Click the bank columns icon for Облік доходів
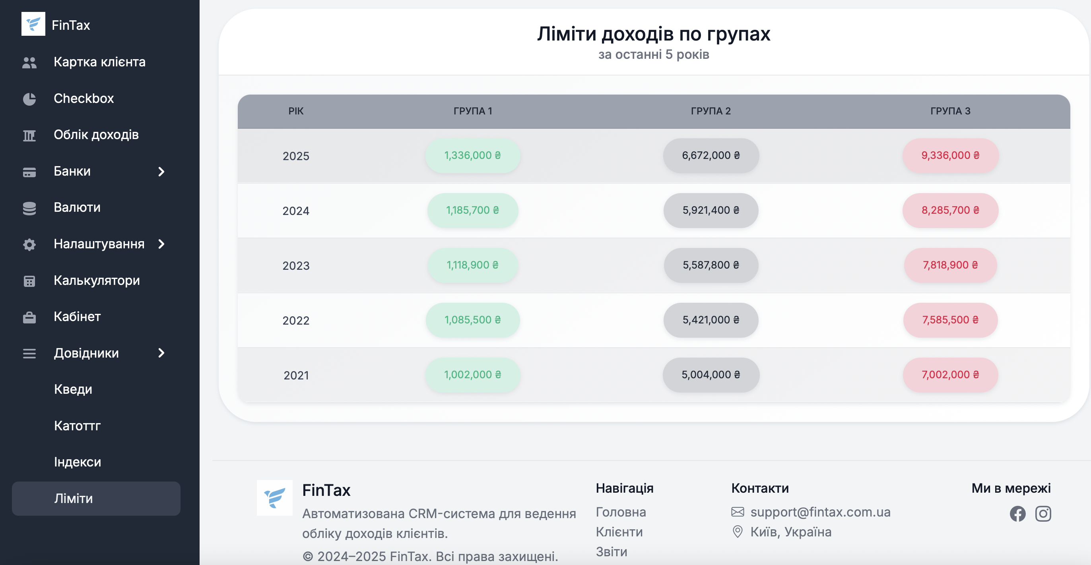Screen dimensions: 1091x565 [29, 135]
